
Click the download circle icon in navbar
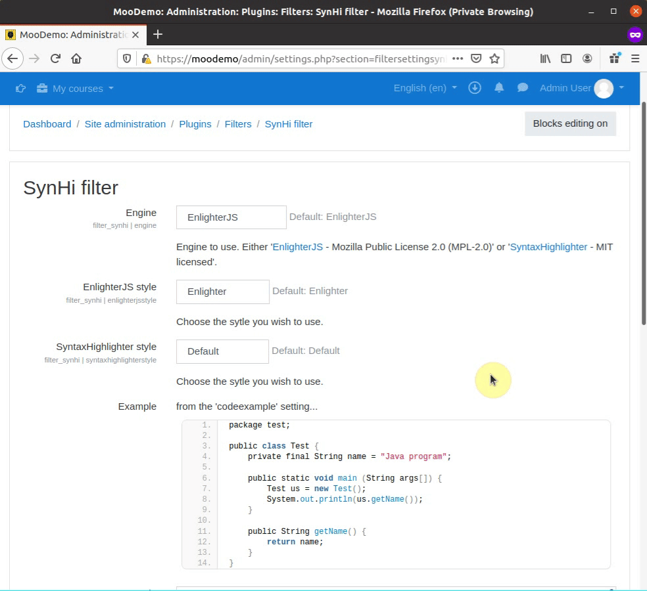475,88
